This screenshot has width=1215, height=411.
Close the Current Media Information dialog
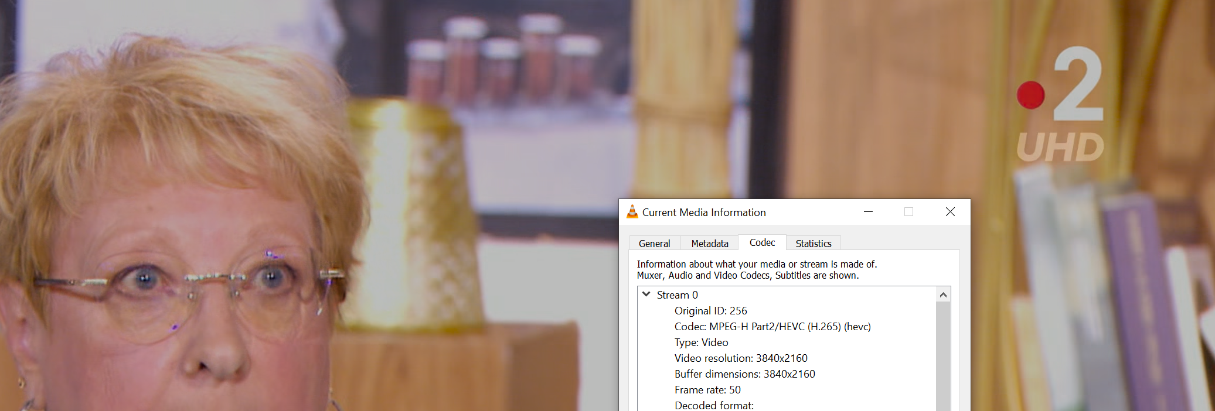tap(950, 212)
